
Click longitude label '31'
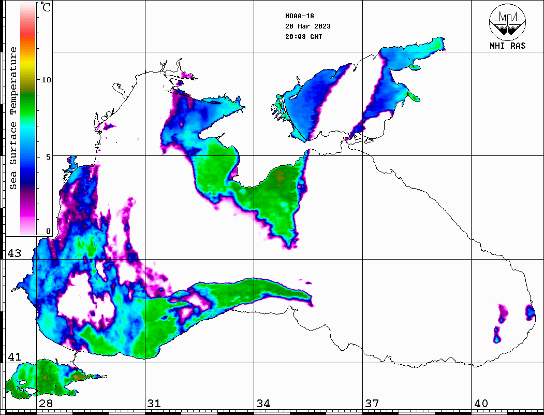pos(154,404)
